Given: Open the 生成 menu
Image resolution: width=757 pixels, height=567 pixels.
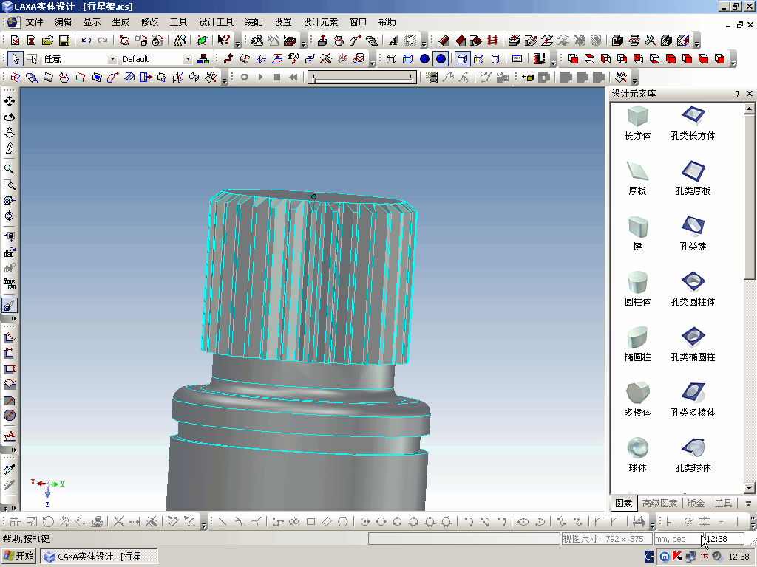Looking at the screenshot, I should tap(120, 22).
